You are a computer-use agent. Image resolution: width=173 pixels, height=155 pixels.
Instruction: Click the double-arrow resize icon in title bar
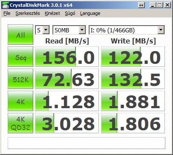pos(141,5)
